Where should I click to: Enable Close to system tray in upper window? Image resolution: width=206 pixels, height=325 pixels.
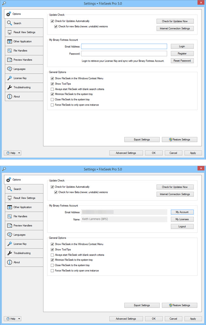(52, 99)
